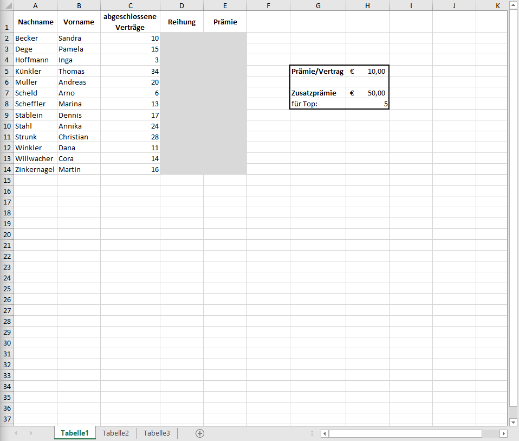Click the horizontal scrollbar left arrow

click(x=324, y=433)
